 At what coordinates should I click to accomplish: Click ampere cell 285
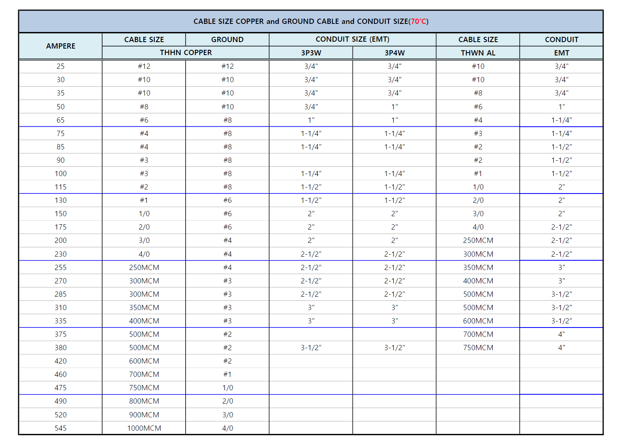61,294
